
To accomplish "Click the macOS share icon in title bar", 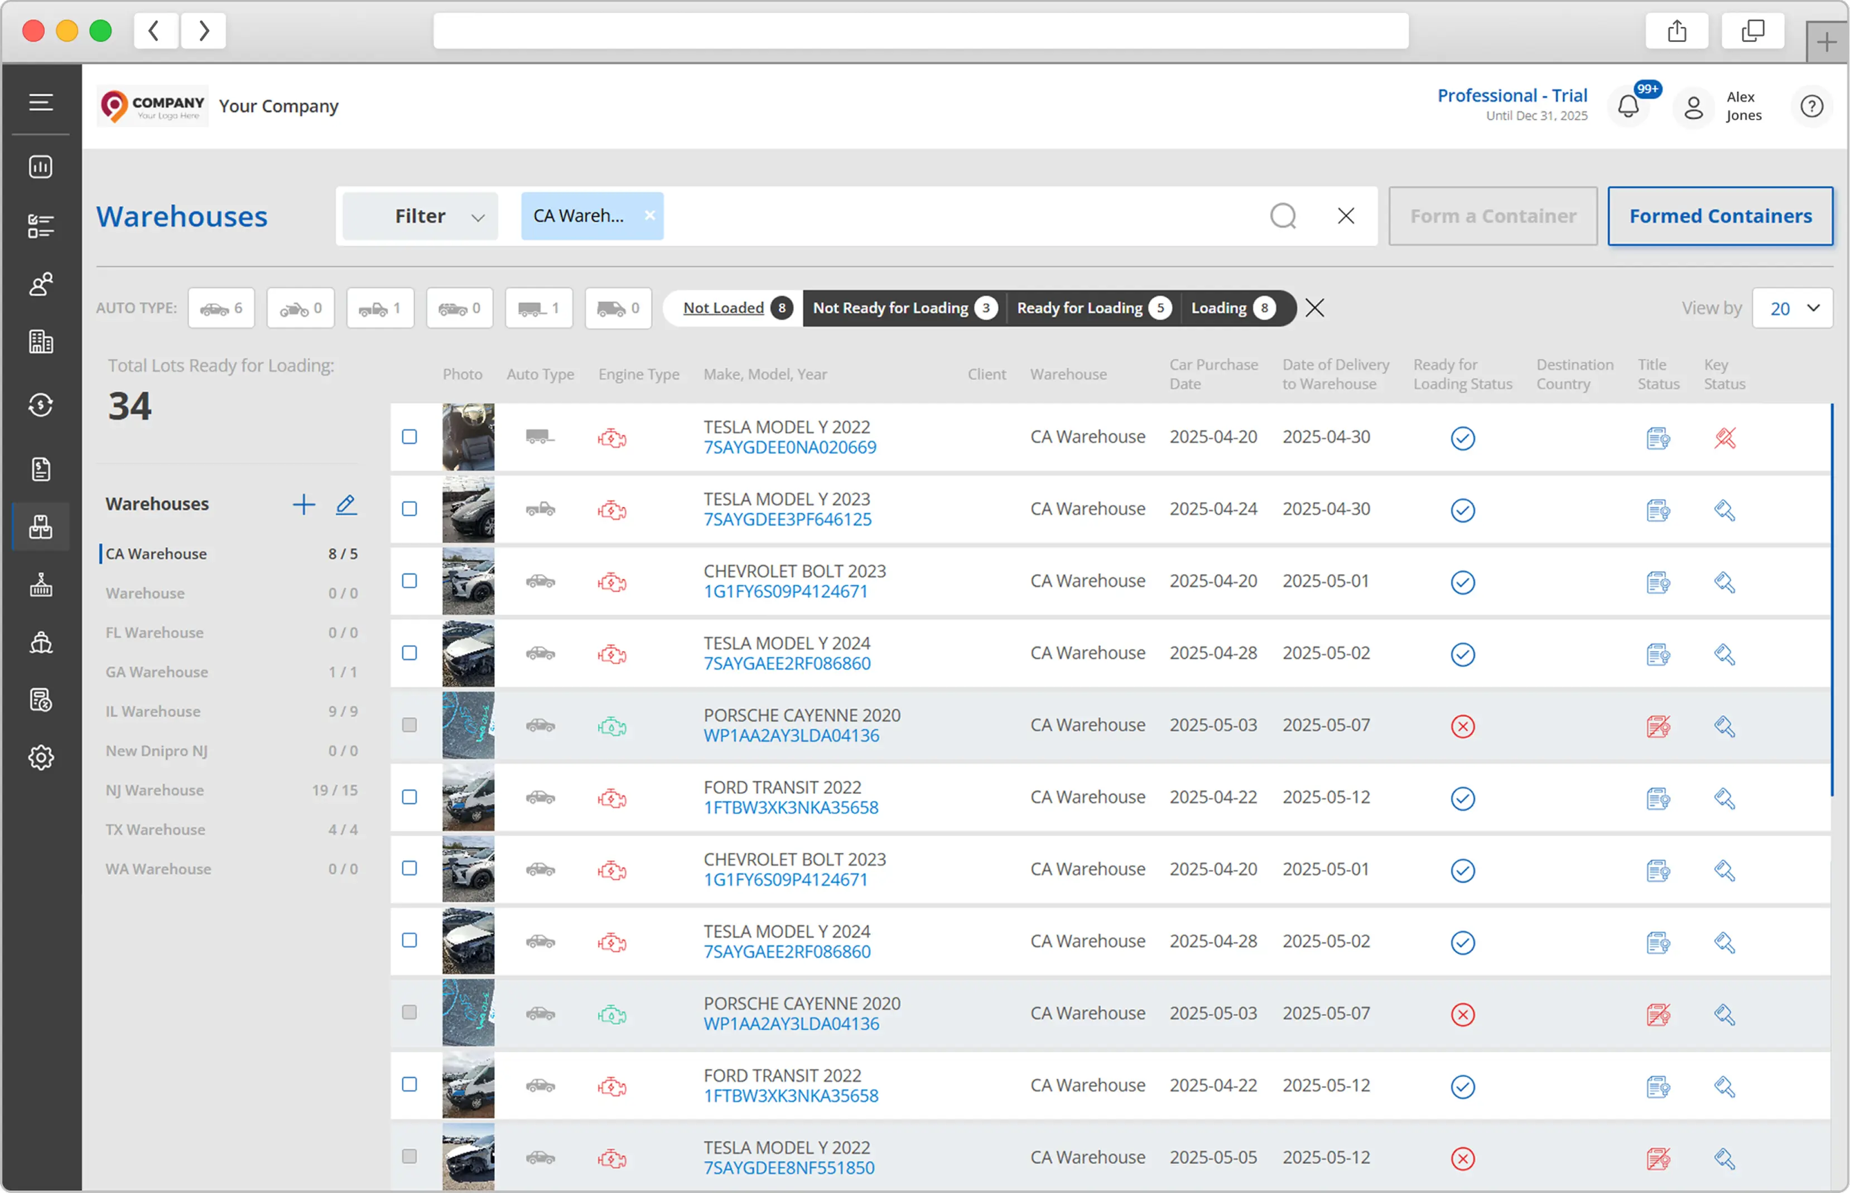I will (x=1677, y=31).
